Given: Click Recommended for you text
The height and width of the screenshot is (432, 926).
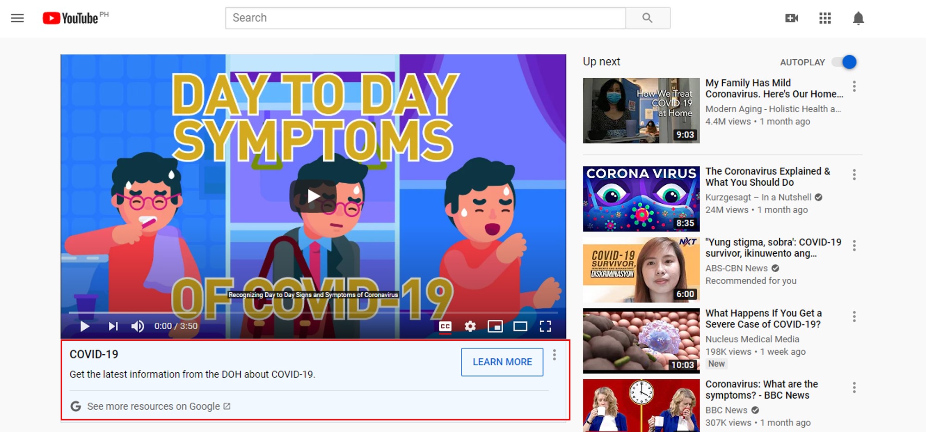Looking at the screenshot, I should pos(751,281).
